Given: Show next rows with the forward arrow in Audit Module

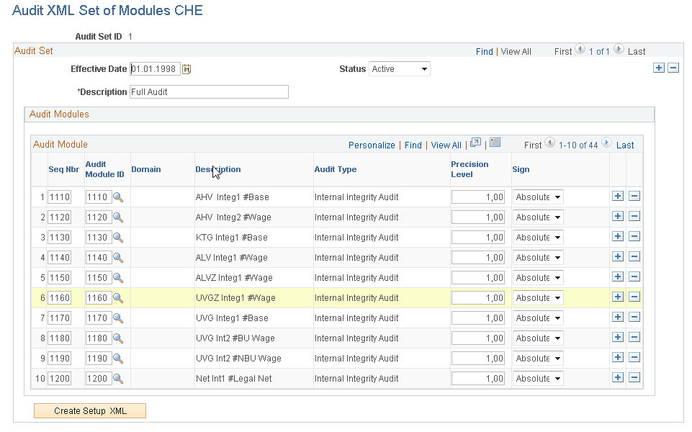Looking at the screenshot, I should click(x=605, y=143).
